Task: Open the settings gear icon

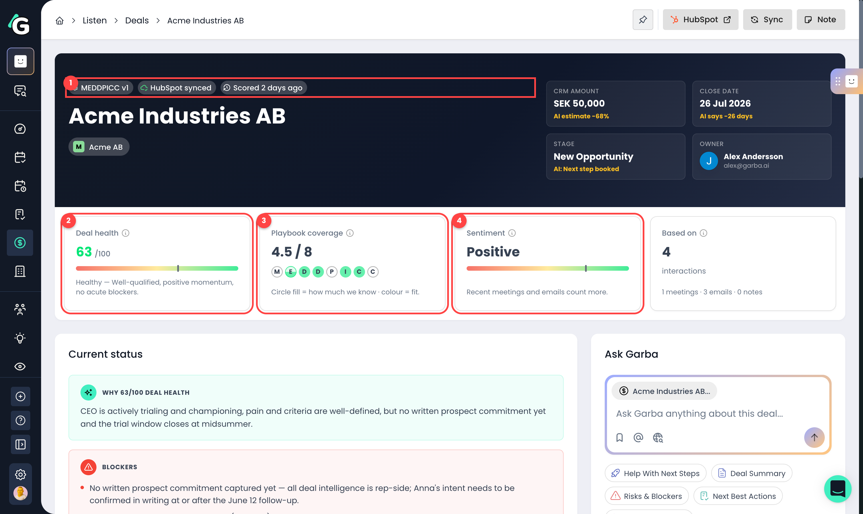Action: [x=21, y=475]
